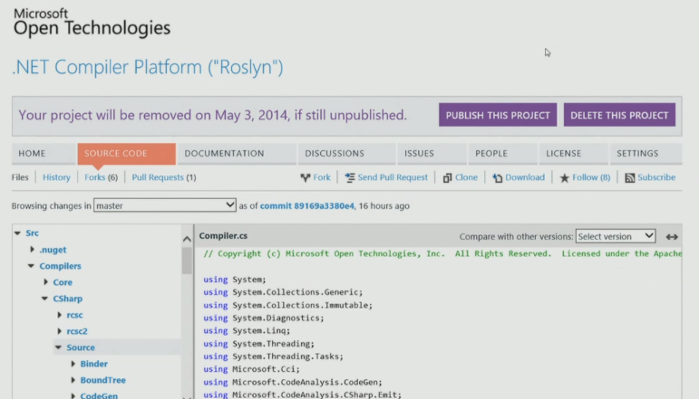Expand the Core folder arrow
699x399 pixels.
(x=45, y=282)
